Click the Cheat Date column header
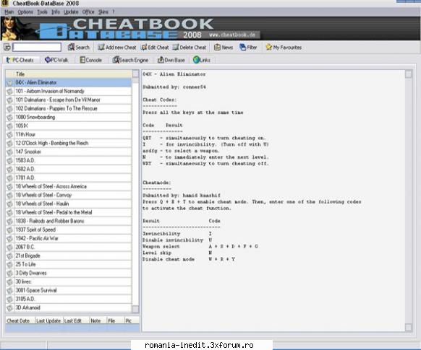 click(x=20, y=320)
